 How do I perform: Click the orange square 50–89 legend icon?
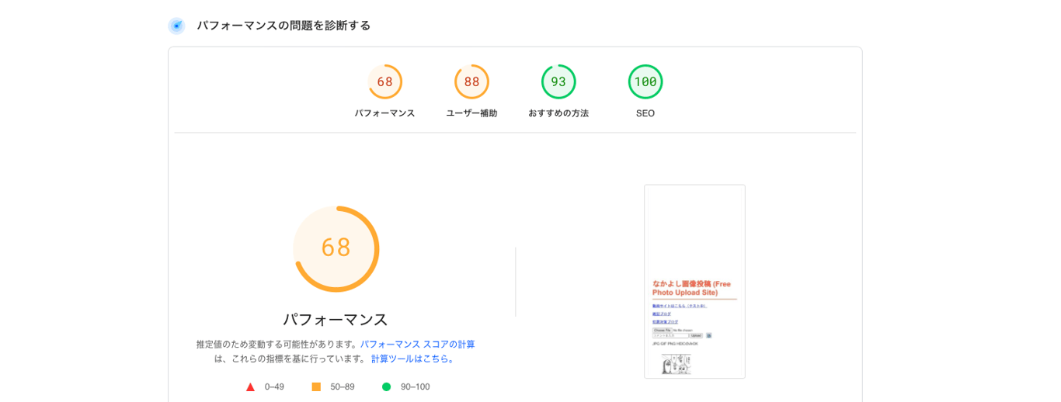[x=316, y=386]
